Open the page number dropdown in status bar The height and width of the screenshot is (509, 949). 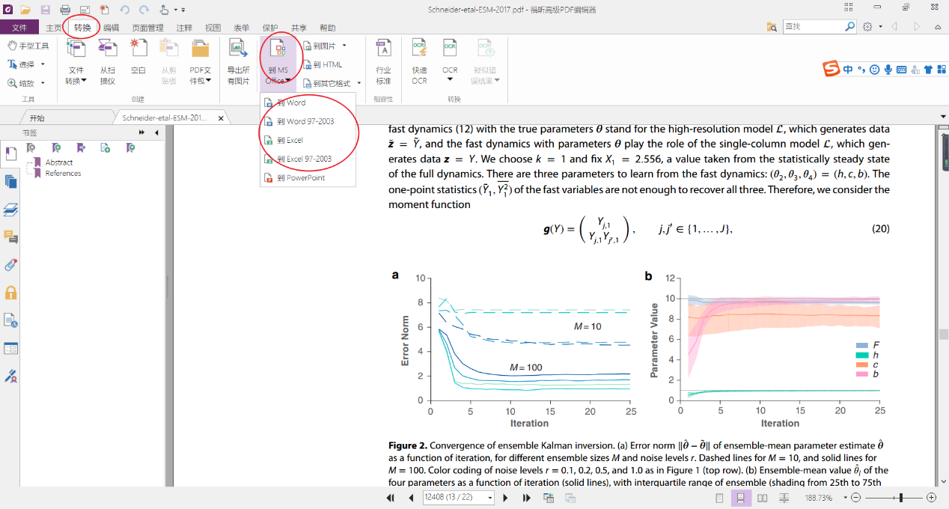pyautogui.click(x=490, y=498)
